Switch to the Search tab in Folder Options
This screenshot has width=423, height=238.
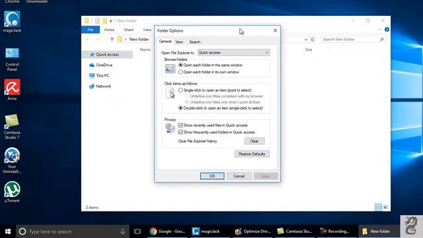(194, 42)
